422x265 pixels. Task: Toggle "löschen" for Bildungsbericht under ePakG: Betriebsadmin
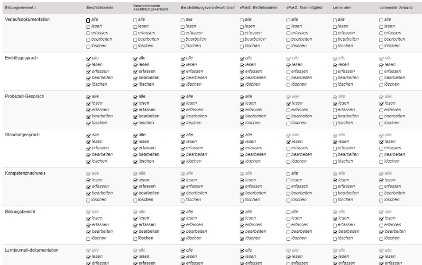242,238
